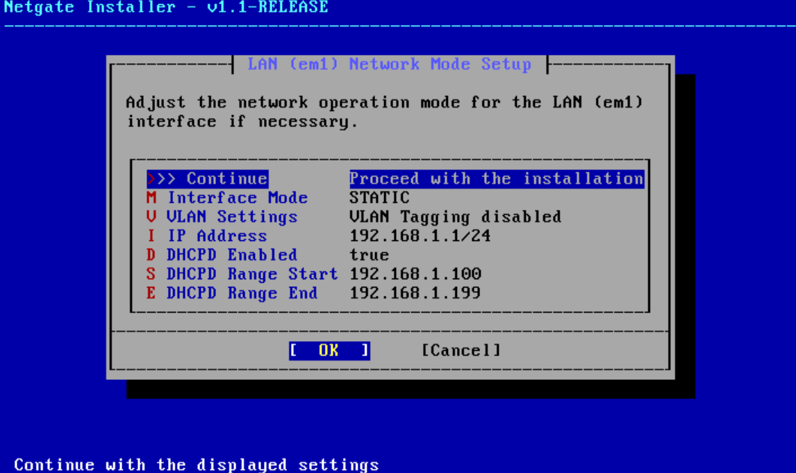The image size is (796, 473).
Task: Confirm with the OK button
Action: [x=329, y=350]
